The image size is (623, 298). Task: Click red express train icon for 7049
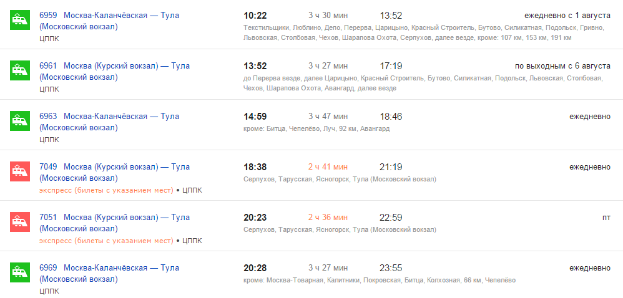pyautogui.click(x=20, y=171)
